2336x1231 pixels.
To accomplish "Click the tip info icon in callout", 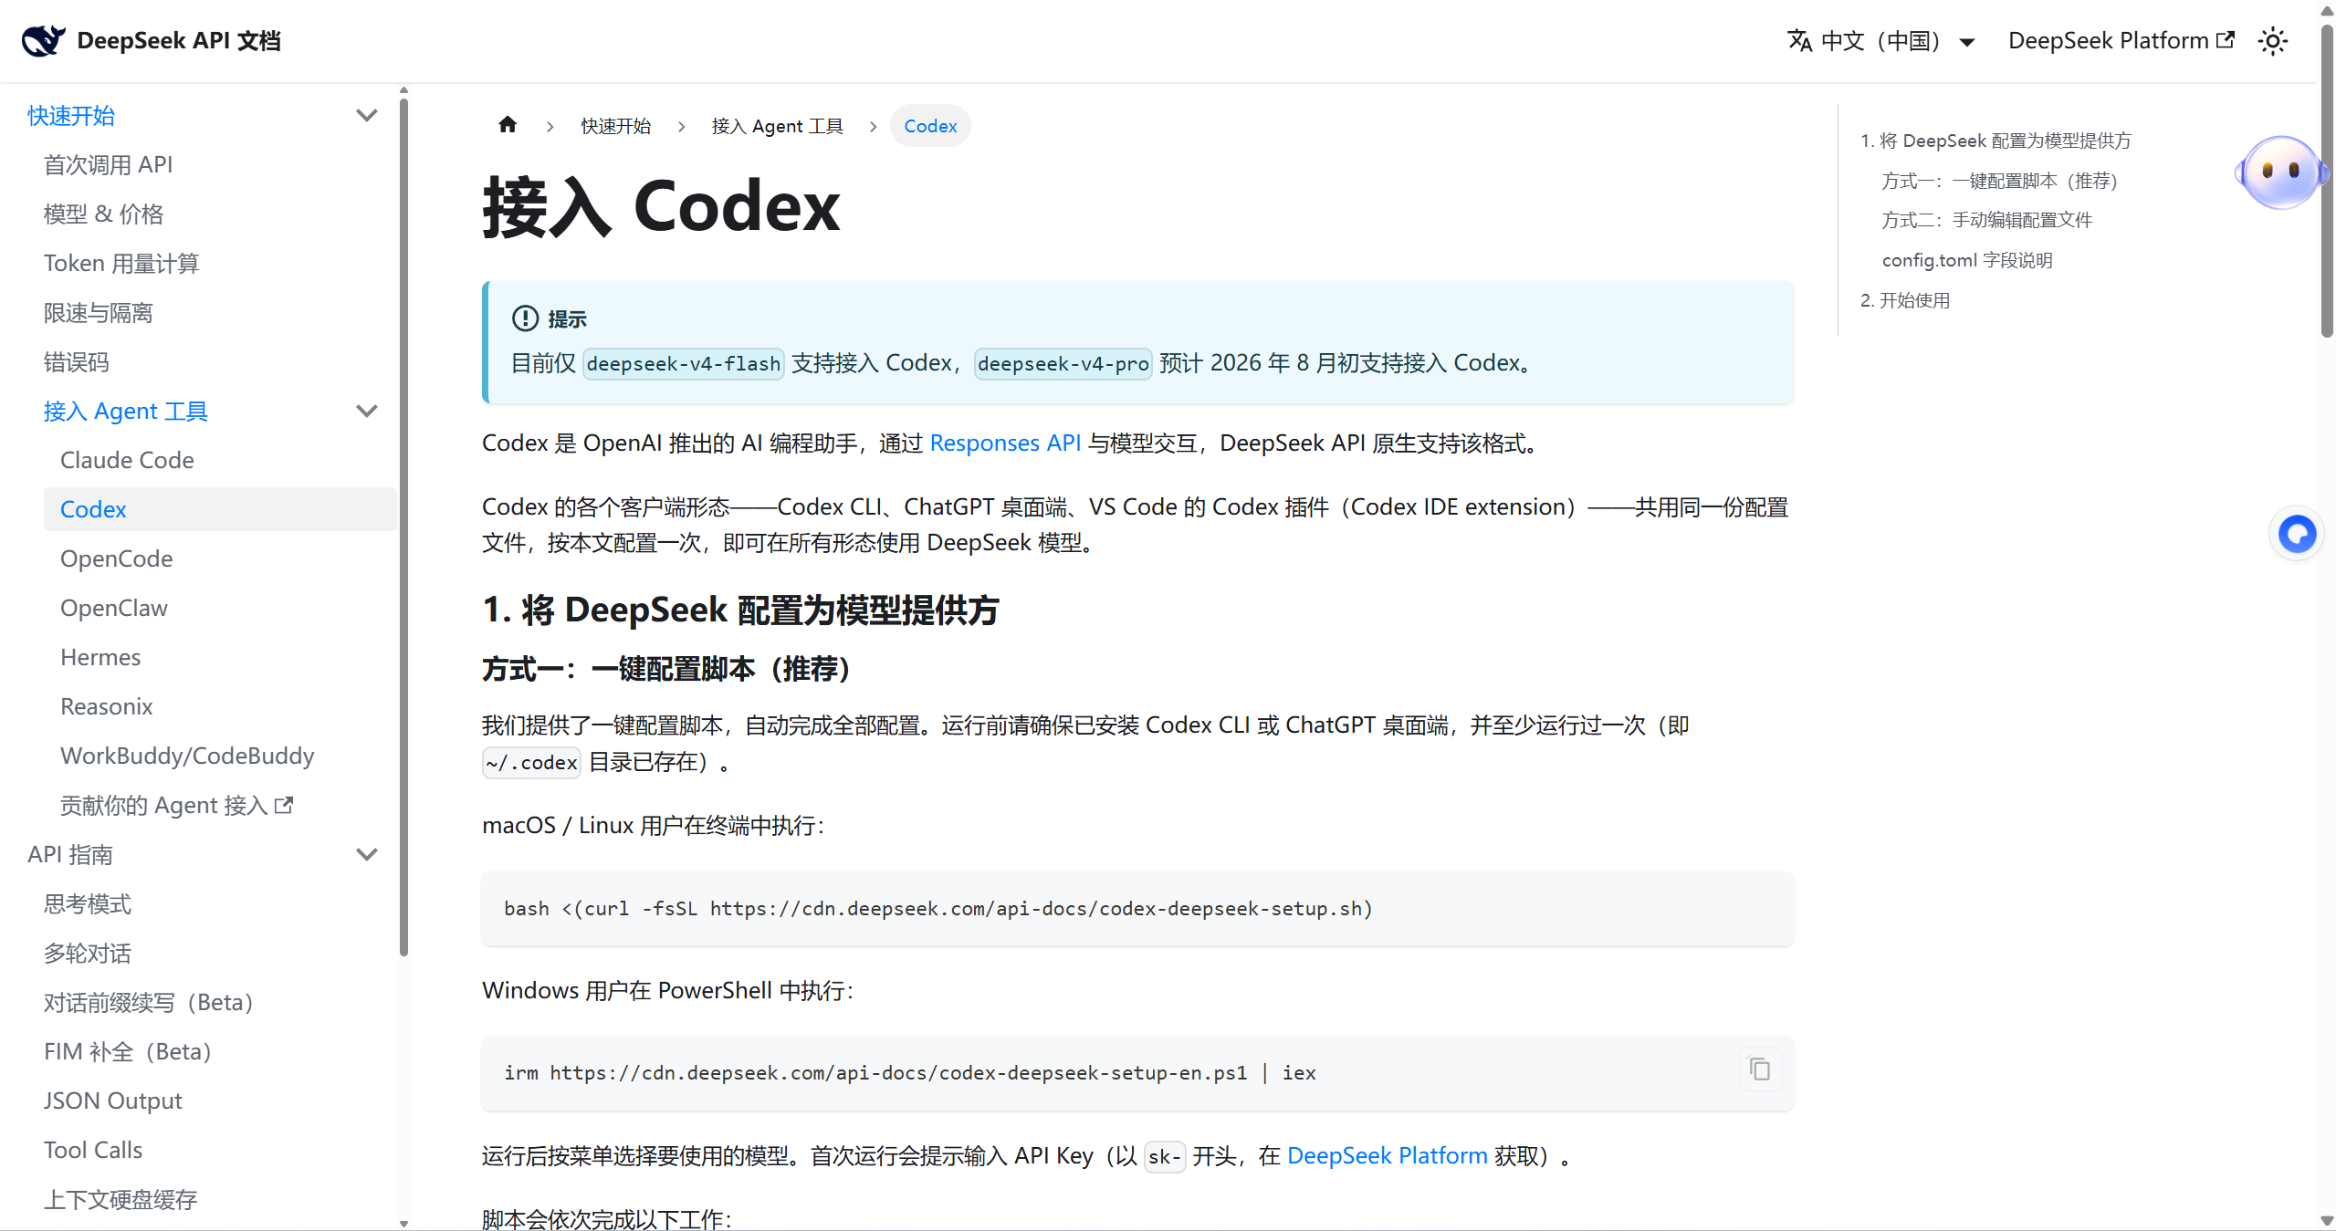I will 525,318.
